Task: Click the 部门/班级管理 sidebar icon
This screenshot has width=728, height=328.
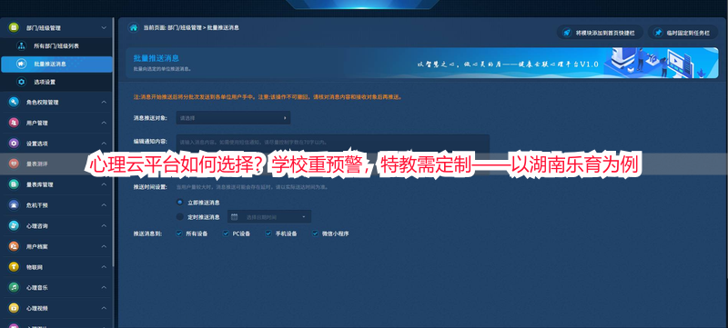Action: [14, 28]
